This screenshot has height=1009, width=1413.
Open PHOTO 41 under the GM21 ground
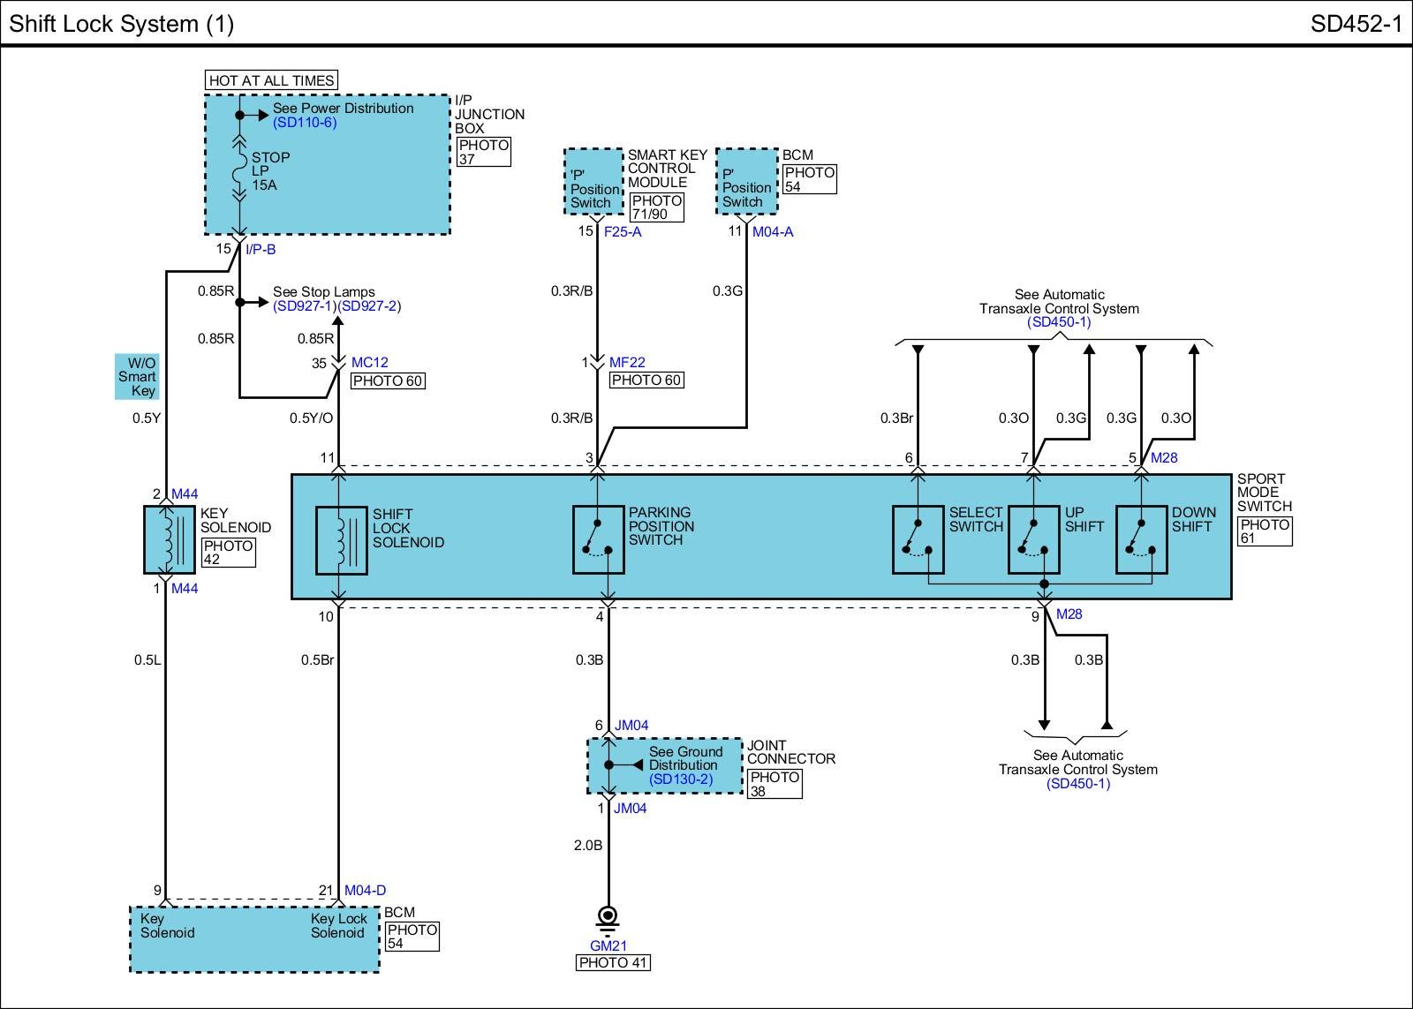point(613,963)
